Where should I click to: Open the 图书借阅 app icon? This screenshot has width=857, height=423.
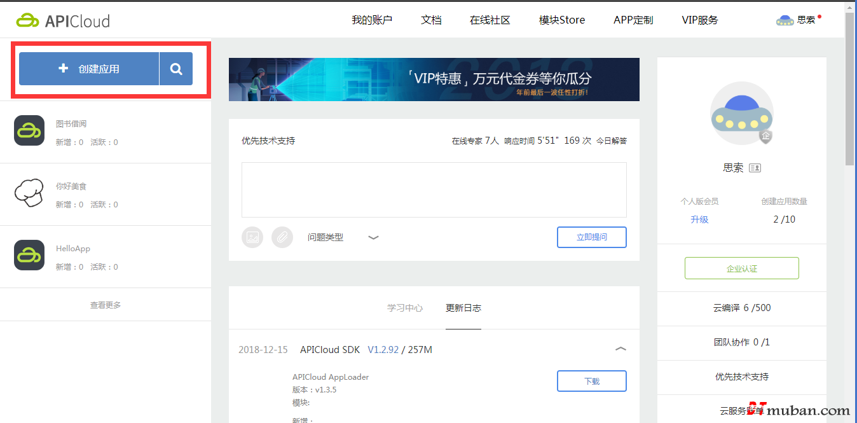(29, 130)
